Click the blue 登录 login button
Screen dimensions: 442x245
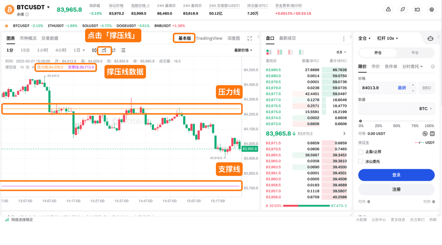tap(396, 175)
